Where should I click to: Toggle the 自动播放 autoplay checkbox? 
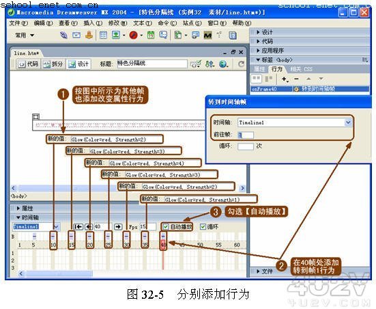tap(166, 226)
